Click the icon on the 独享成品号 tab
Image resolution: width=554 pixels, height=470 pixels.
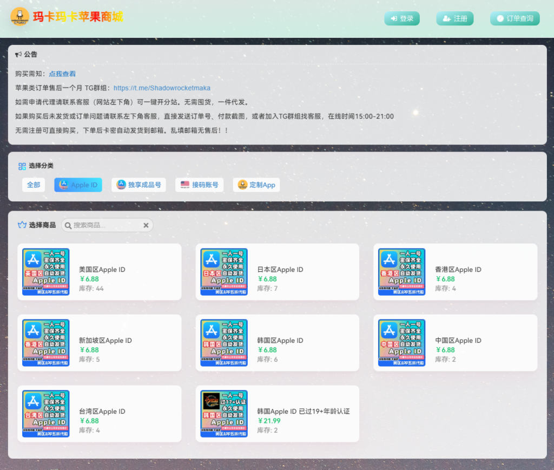(x=121, y=185)
